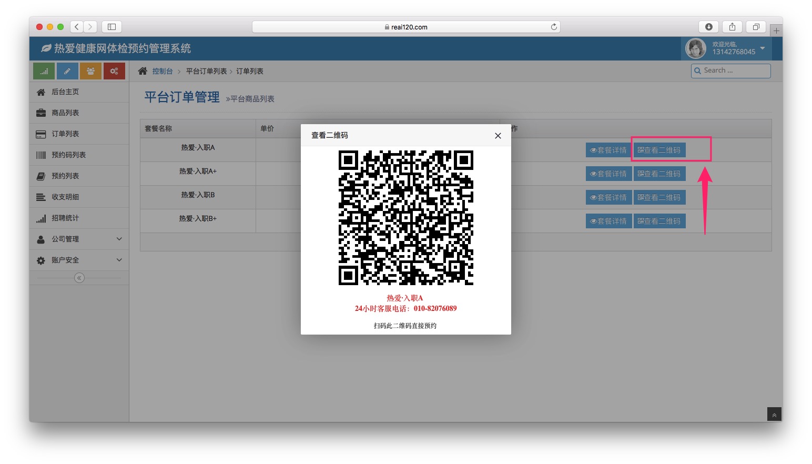Click the QR code image

(x=405, y=218)
